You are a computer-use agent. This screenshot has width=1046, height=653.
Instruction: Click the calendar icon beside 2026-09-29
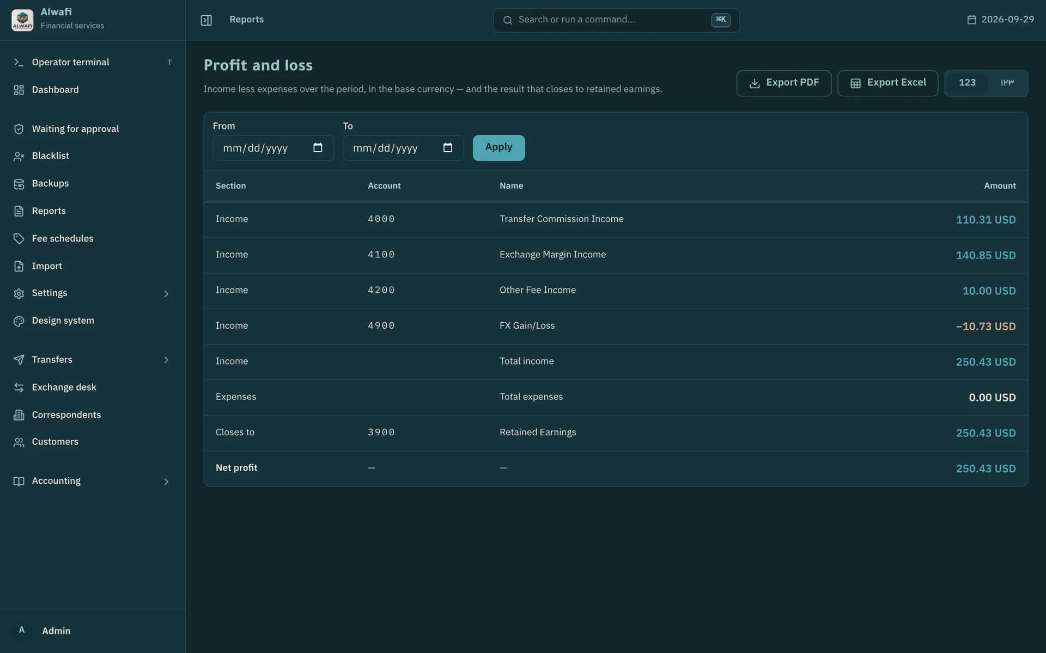pos(971,20)
